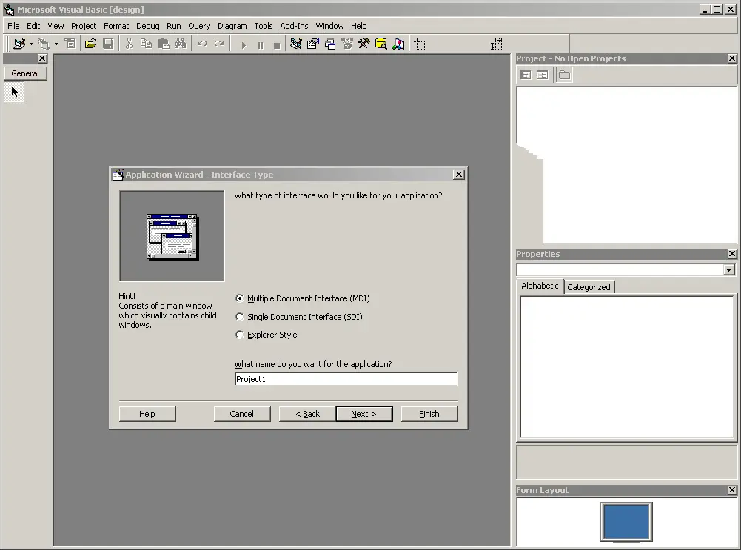Click the Finish button
This screenshot has height=550, width=741.
(x=429, y=414)
